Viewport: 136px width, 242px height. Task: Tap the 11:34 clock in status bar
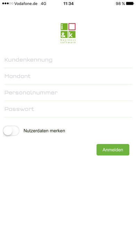click(x=68, y=3)
